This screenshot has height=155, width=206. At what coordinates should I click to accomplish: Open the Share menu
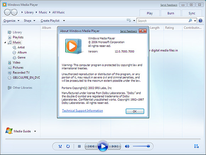click(x=29, y=21)
